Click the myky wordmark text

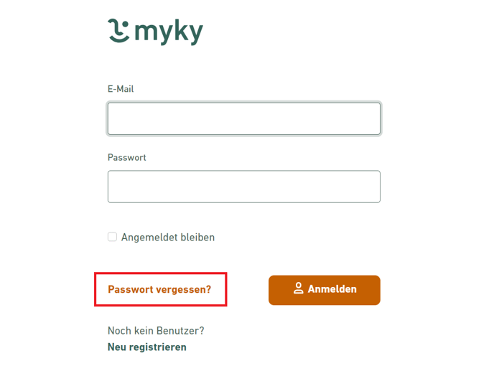click(x=169, y=32)
